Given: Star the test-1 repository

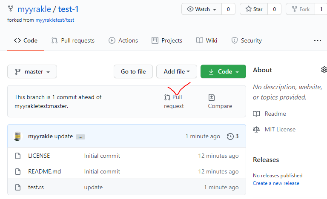Looking at the screenshot, I should pyautogui.click(x=254, y=9).
